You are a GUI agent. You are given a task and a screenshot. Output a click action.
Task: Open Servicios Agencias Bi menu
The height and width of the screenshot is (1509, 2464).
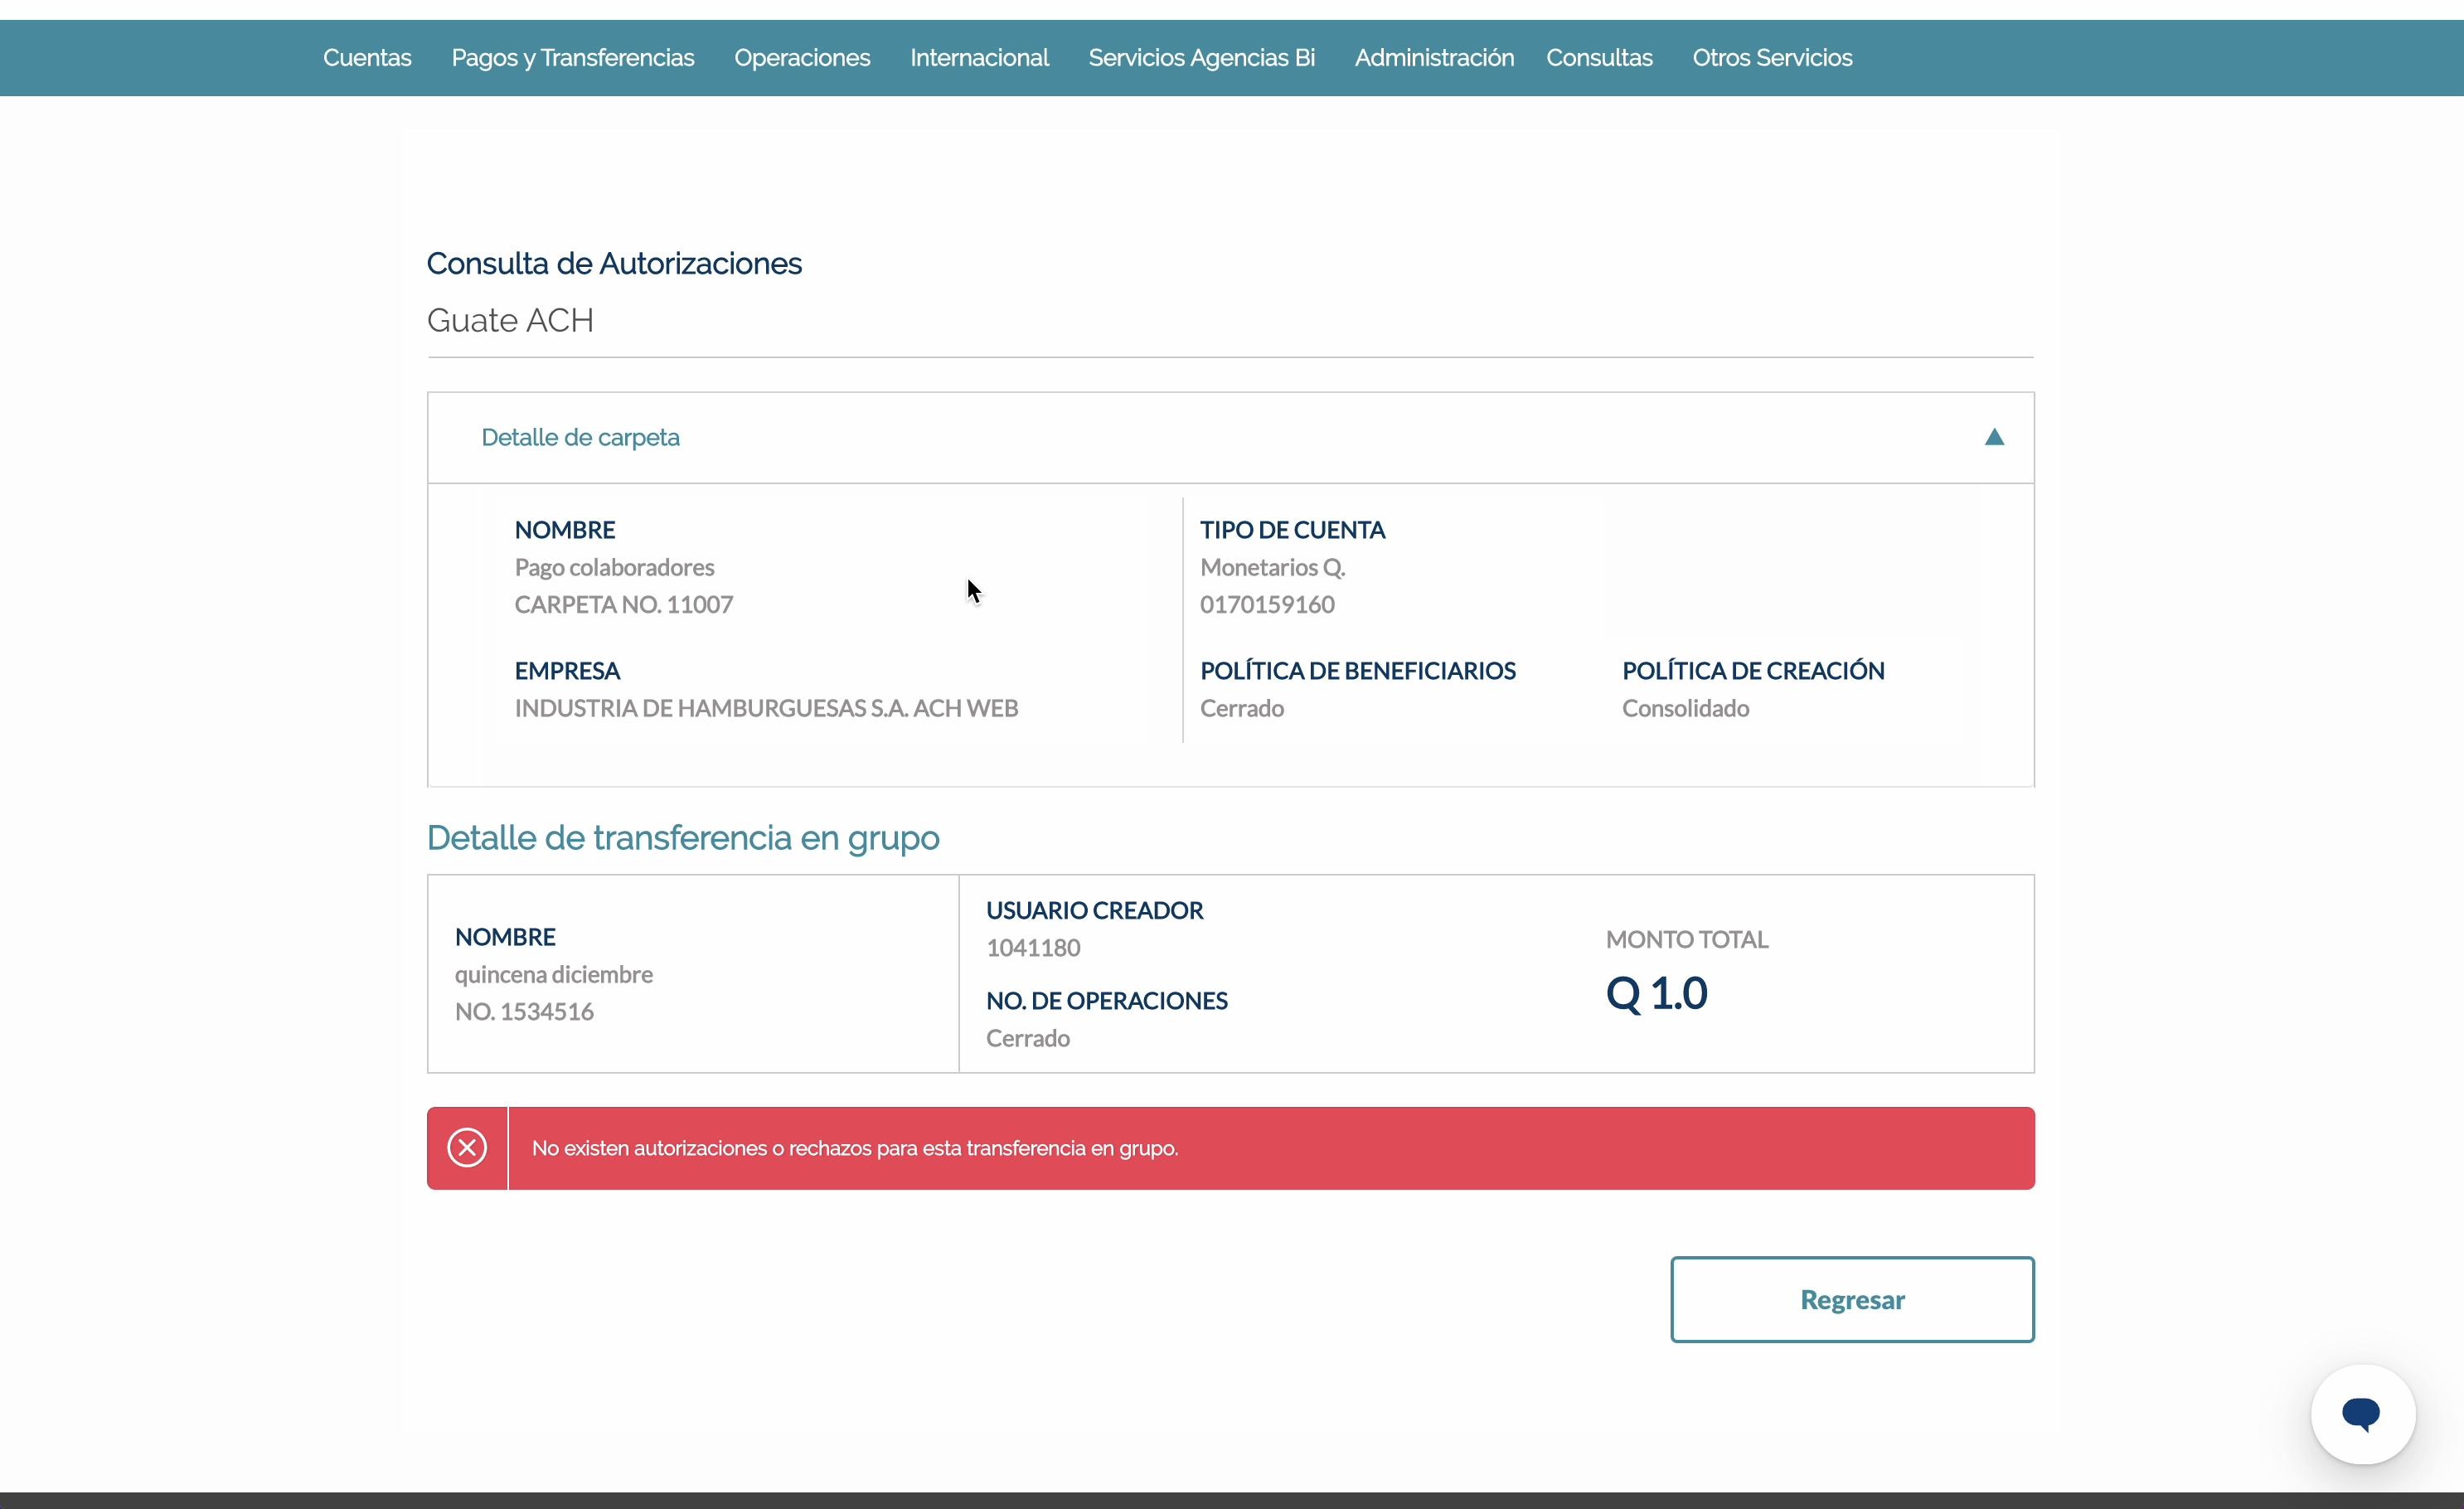pyautogui.click(x=1201, y=58)
